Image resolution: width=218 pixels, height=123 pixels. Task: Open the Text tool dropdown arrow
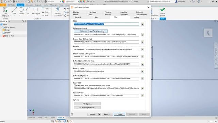(49, 12)
